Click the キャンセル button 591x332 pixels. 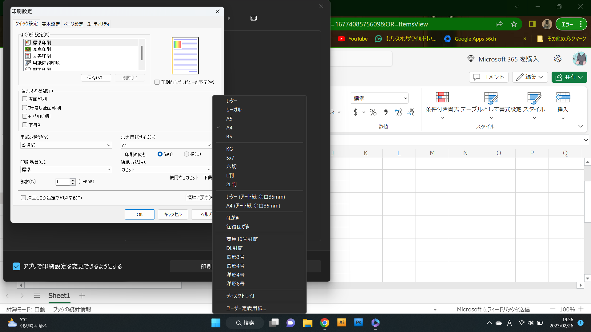(173, 214)
